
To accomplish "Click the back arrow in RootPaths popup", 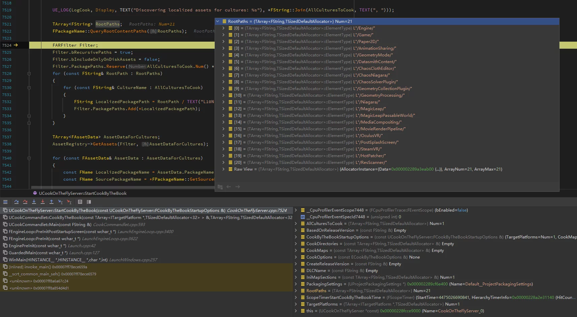I will (x=229, y=187).
